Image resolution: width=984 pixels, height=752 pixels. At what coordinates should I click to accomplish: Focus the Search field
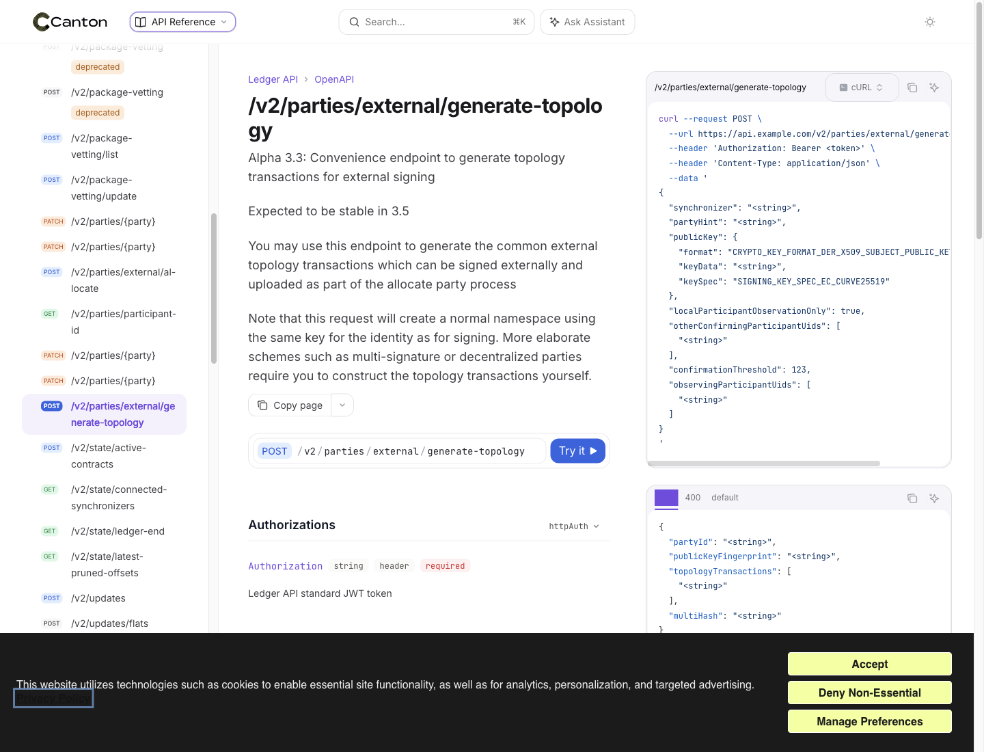click(437, 22)
